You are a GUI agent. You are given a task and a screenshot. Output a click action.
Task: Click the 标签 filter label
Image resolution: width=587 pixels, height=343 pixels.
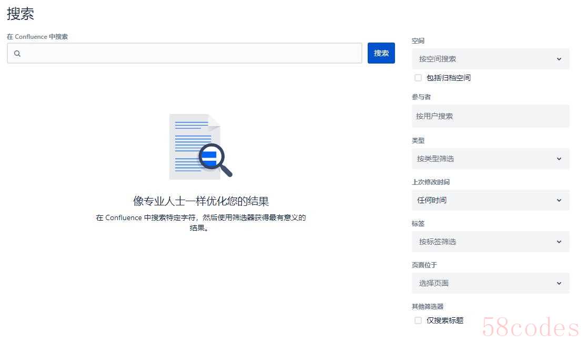418,224
